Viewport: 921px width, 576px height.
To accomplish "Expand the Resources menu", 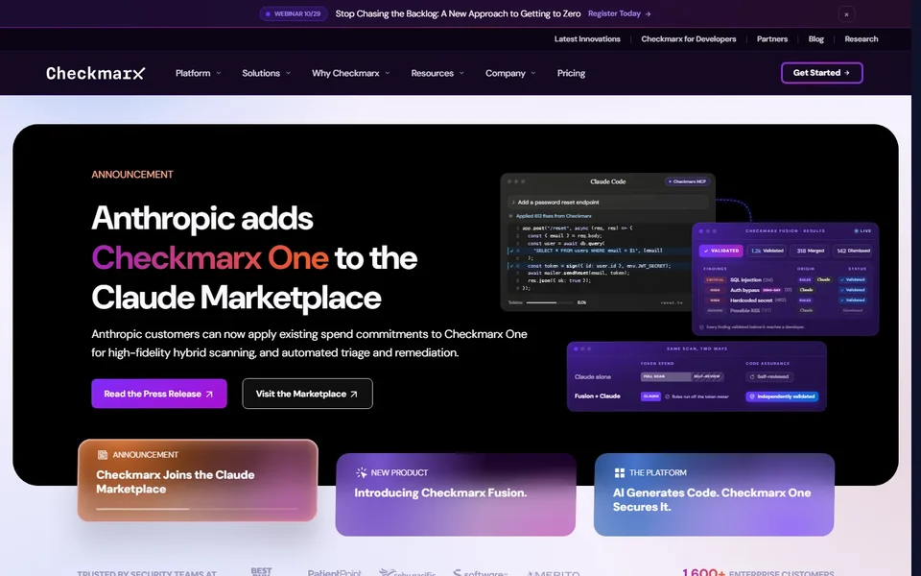I will tap(437, 73).
